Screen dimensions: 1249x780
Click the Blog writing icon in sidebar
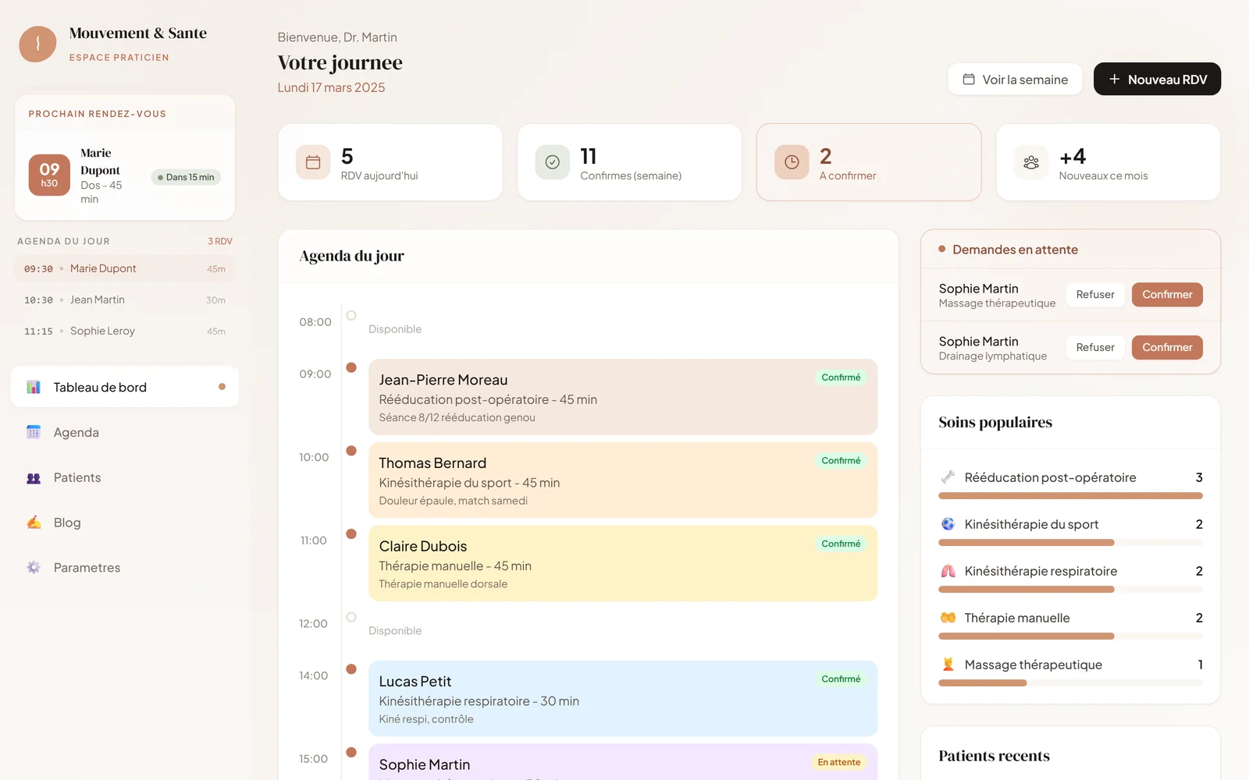(34, 523)
